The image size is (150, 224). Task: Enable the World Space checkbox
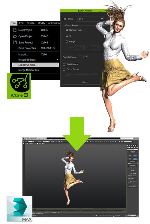click(x=64, y=64)
